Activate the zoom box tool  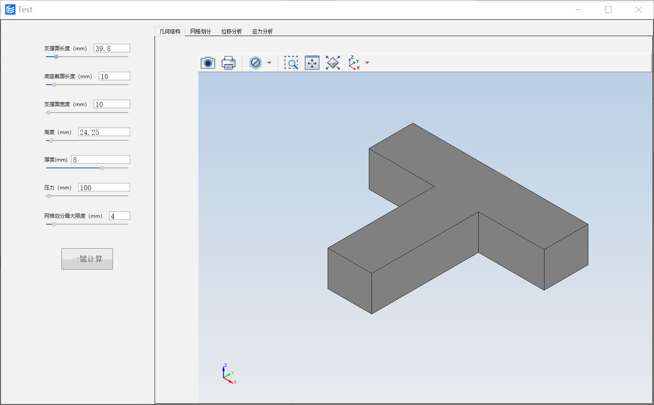[291, 63]
